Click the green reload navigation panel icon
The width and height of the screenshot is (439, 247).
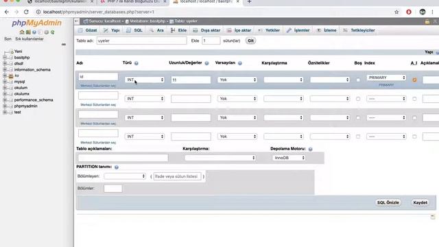[x=52, y=32]
